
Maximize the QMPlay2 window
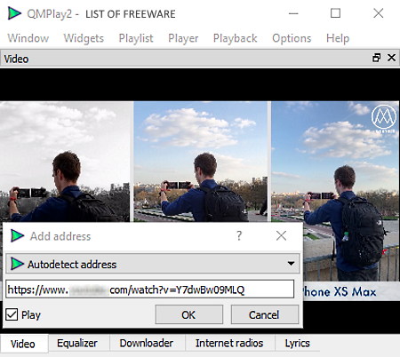pyautogui.click(x=335, y=13)
